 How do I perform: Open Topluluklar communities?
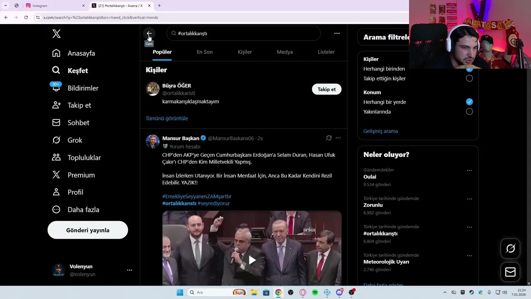[x=76, y=158]
